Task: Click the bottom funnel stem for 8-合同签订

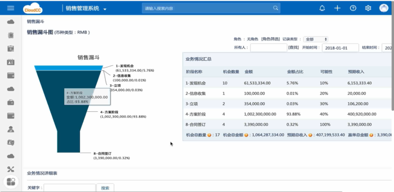Action: click(68, 141)
